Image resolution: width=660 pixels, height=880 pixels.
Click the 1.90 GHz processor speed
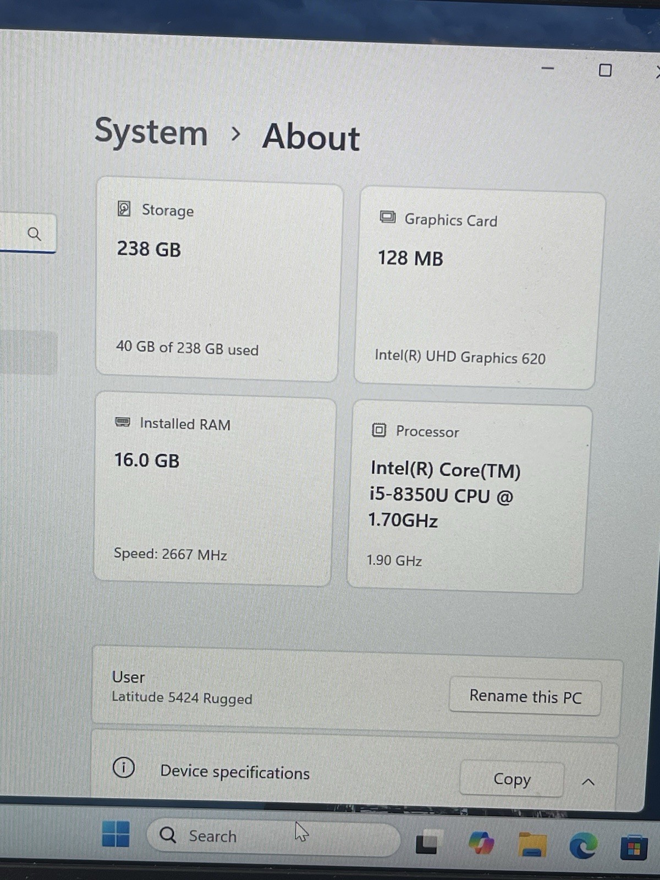coord(394,560)
